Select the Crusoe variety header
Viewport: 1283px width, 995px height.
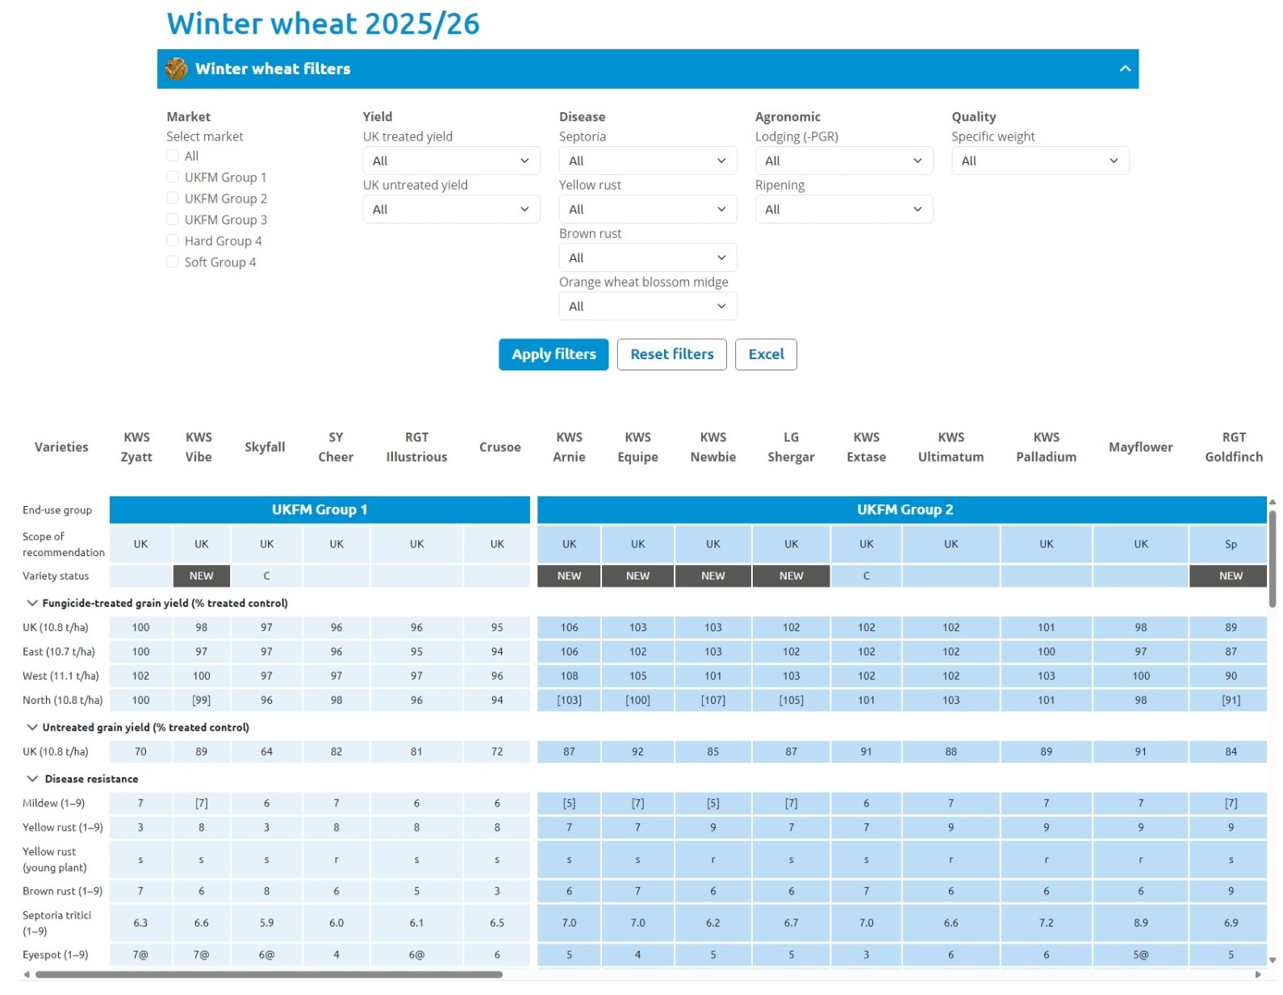click(x=499, y=447)
